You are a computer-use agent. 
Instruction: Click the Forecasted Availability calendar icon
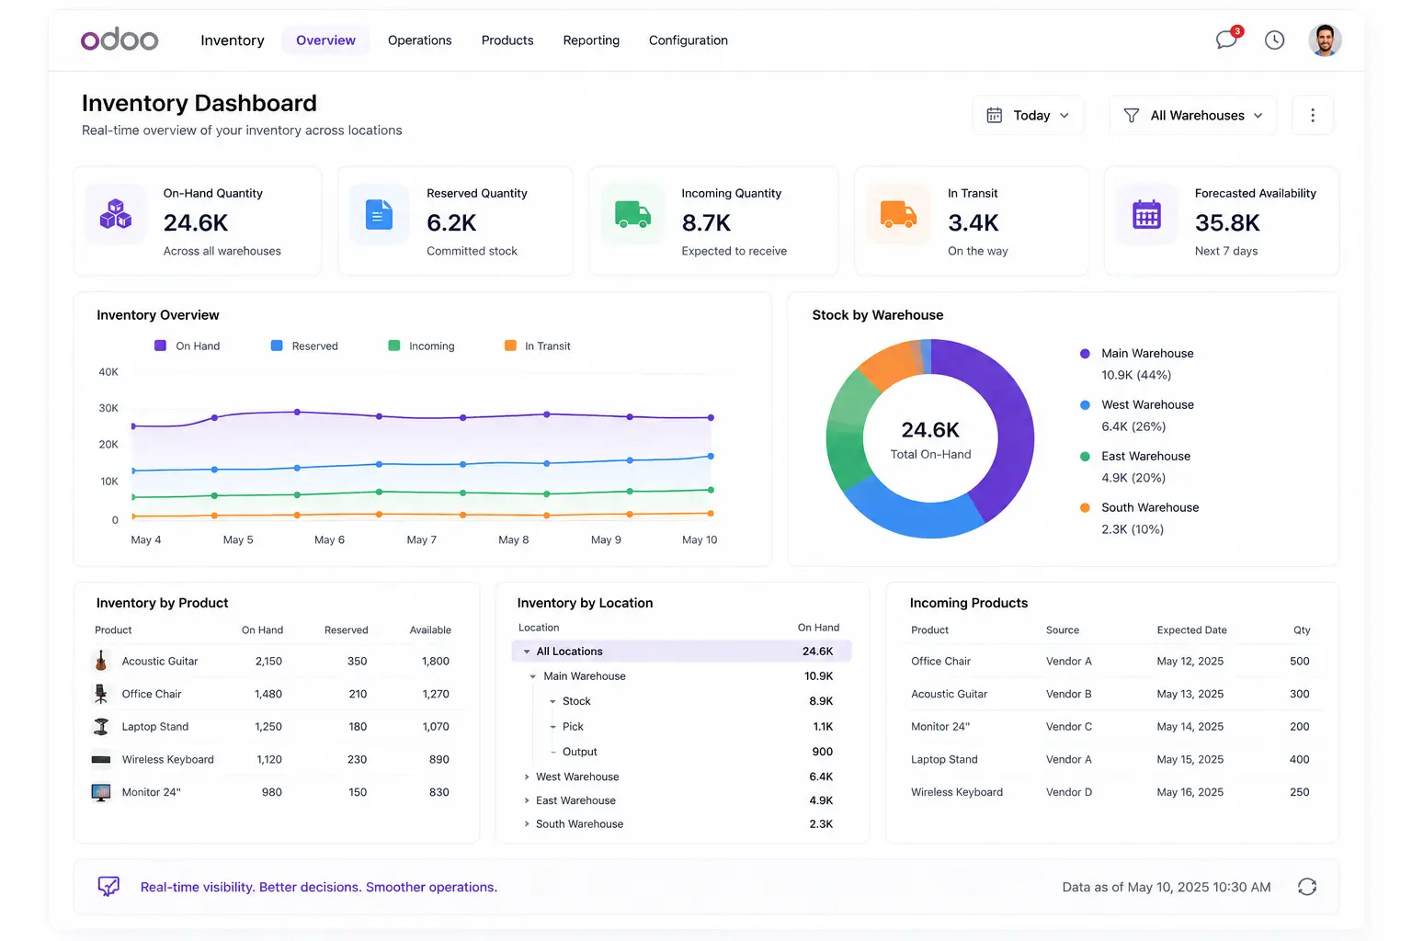pyautogui.click(x=1146, y=214)
